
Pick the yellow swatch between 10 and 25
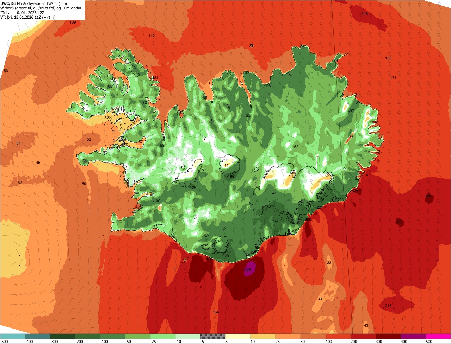pyautogui.click(x=263, y=336)
